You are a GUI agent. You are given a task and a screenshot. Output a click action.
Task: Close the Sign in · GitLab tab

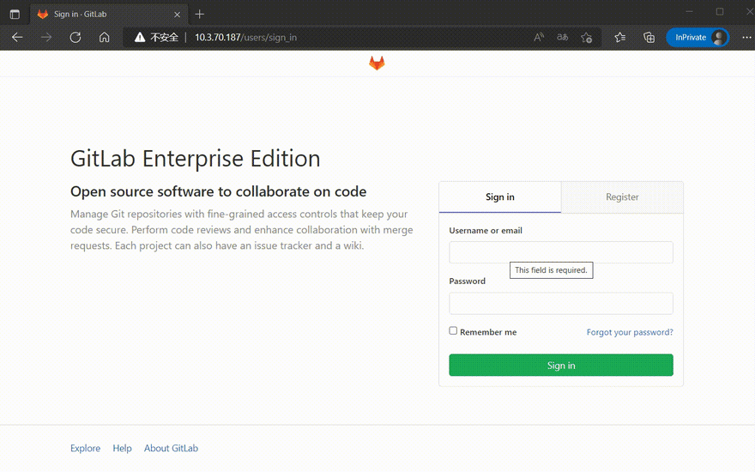tap(178, 15)
